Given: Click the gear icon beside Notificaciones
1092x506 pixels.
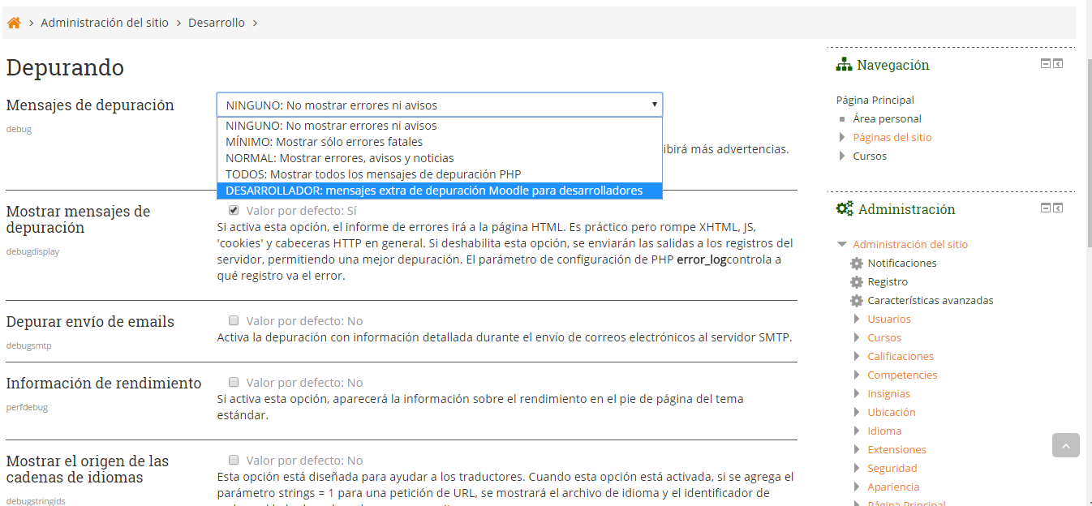Looking at the screenshot, I should click(856, 264).
